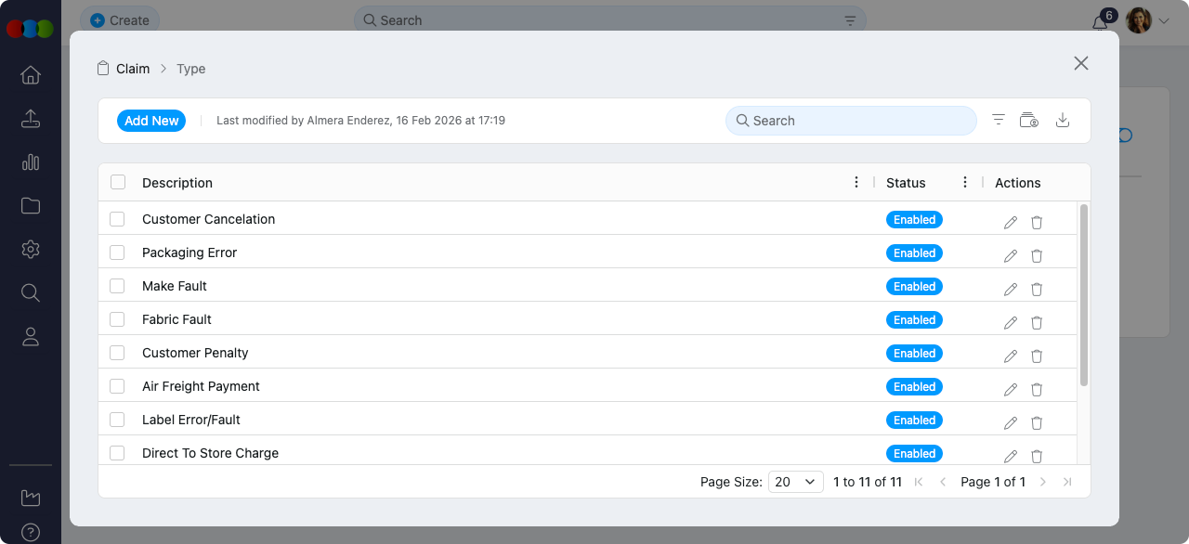Image resolution: width=1189 pixels, height=544 pixels.
Task: Delete the Air Freight Payment entry
Action: (x=1037, y=390)
